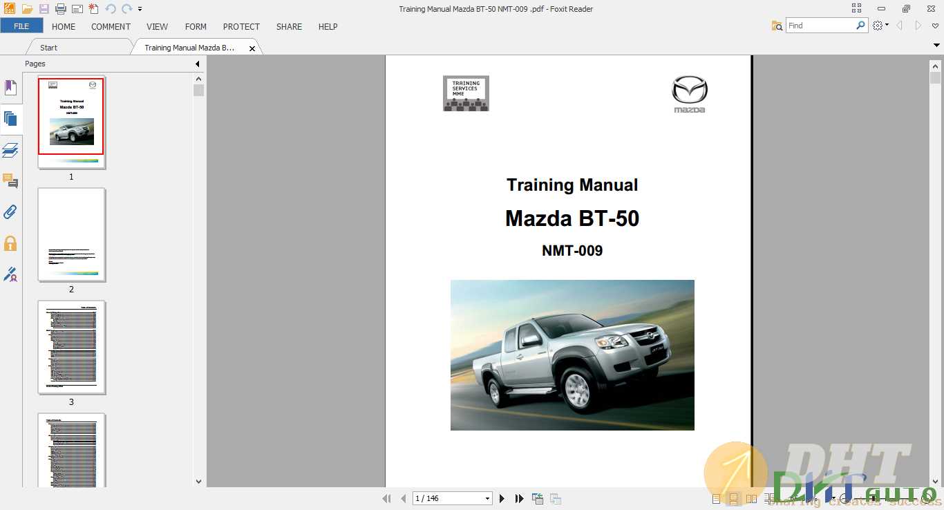Viewport: 944px width, 510px height.
Task: Switch to single page layout
Action: coord(716,498)
